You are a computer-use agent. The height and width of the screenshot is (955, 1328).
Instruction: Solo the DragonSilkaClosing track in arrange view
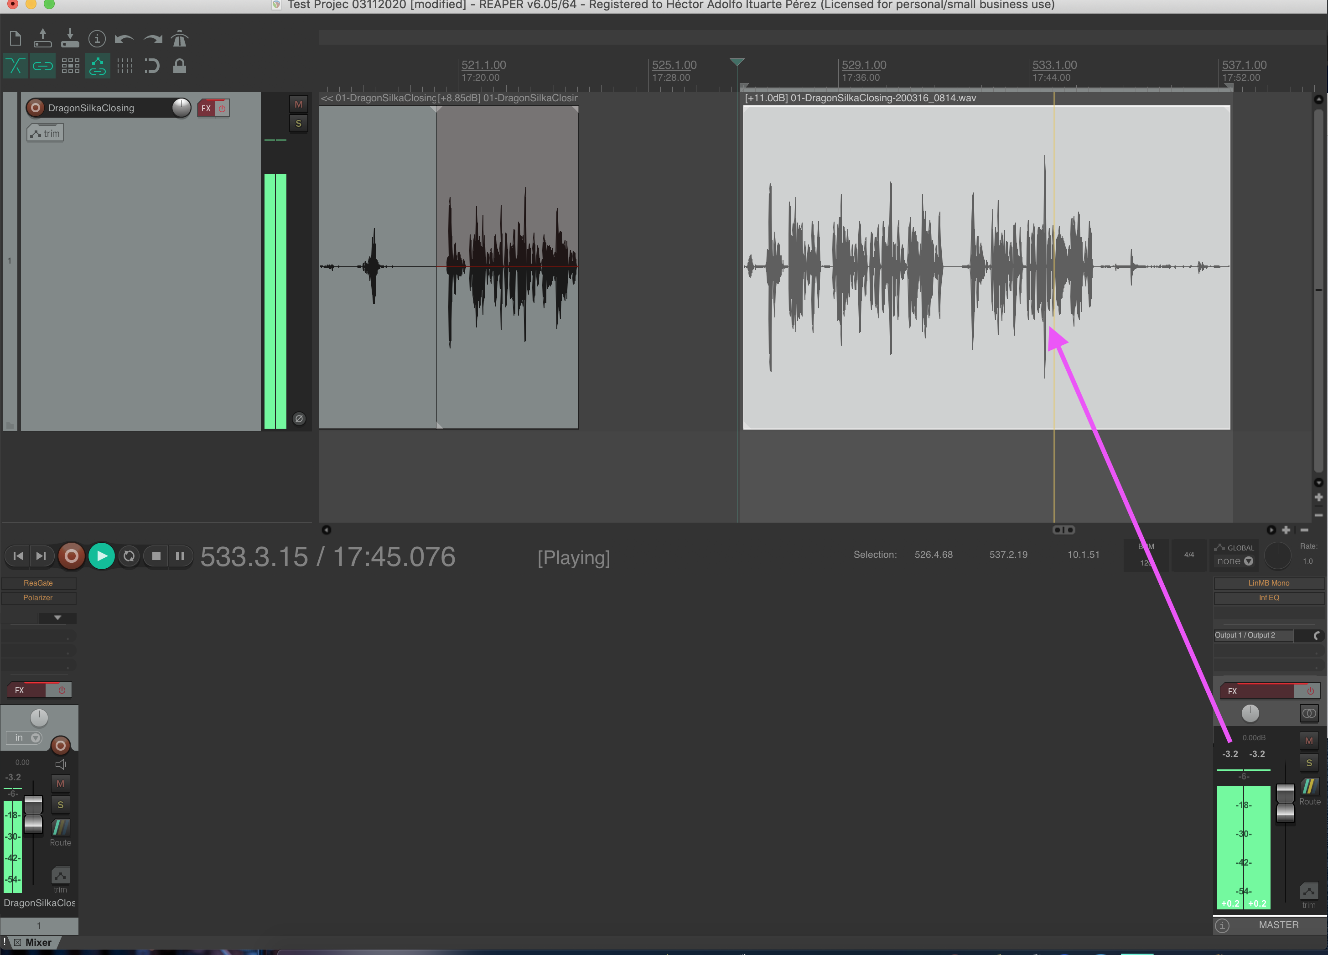[x=299, y=124]
